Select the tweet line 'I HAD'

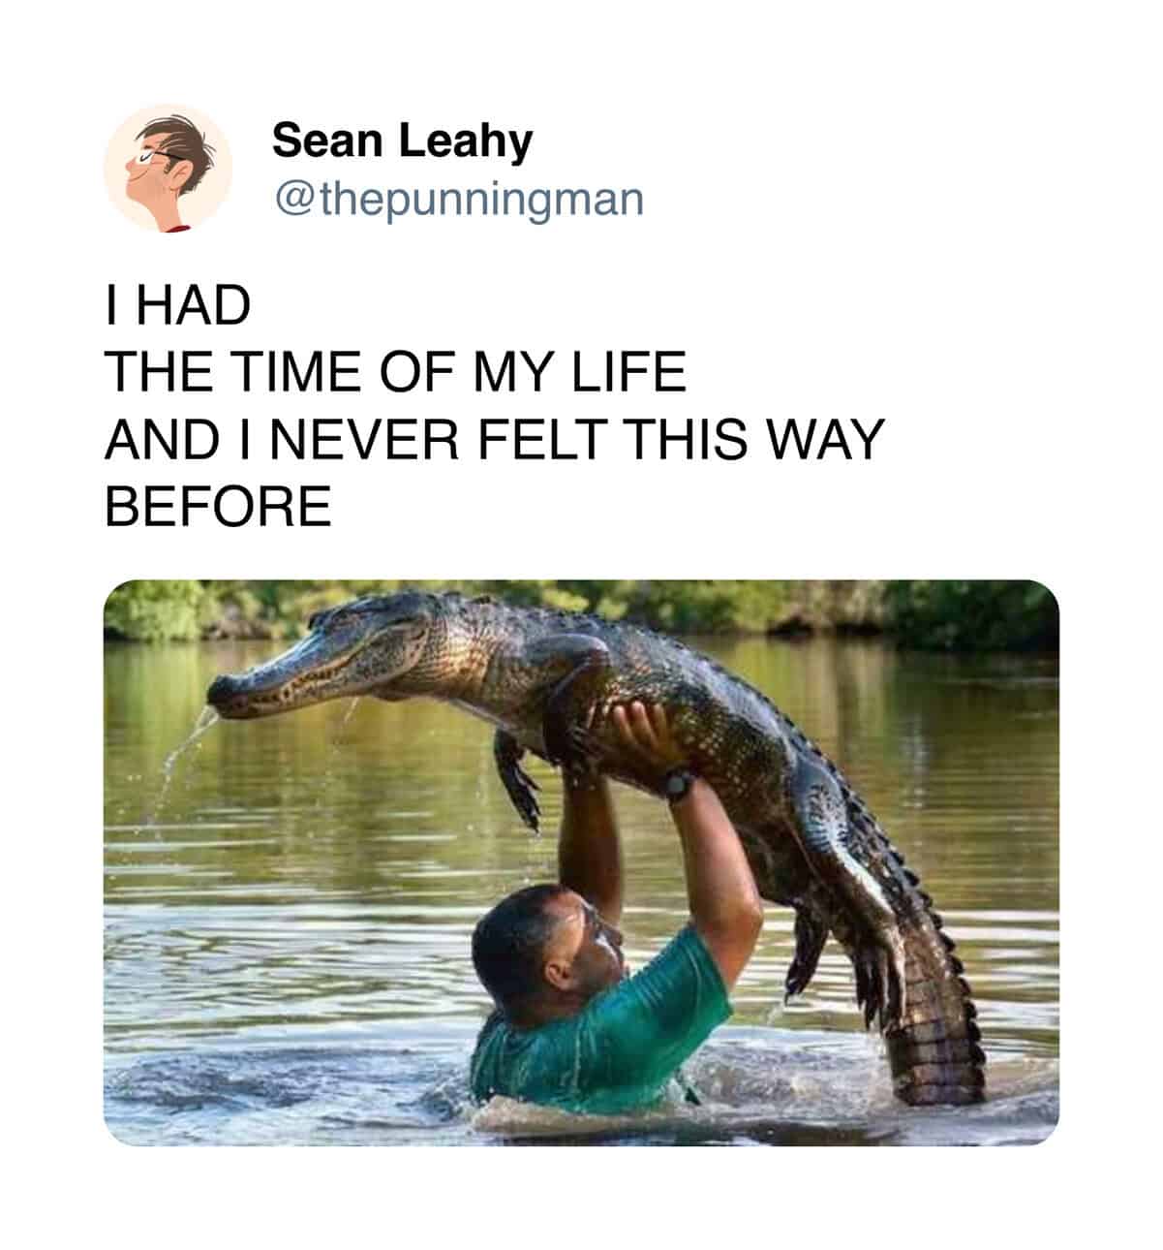pos(177,306)
